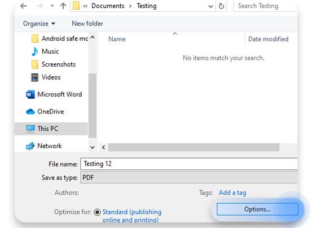Click the This PC monitor icon
317x228 pixels.
(x=30, y=129)
